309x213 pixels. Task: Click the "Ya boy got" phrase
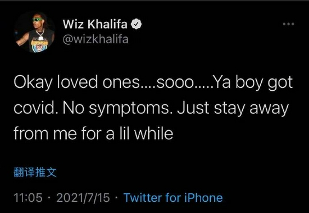point(253,83)
